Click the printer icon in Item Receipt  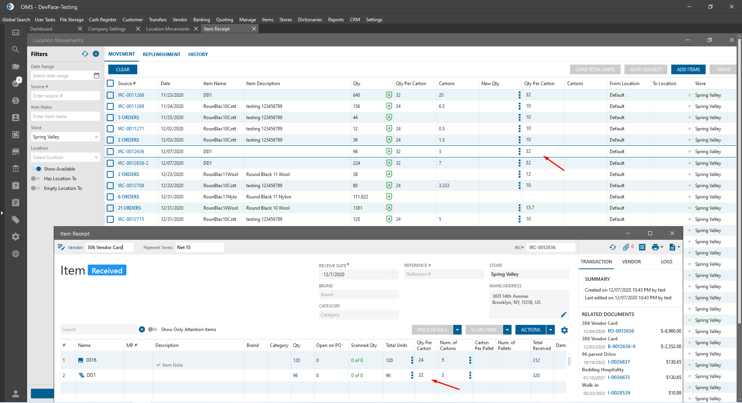click(x=655, y=248)
